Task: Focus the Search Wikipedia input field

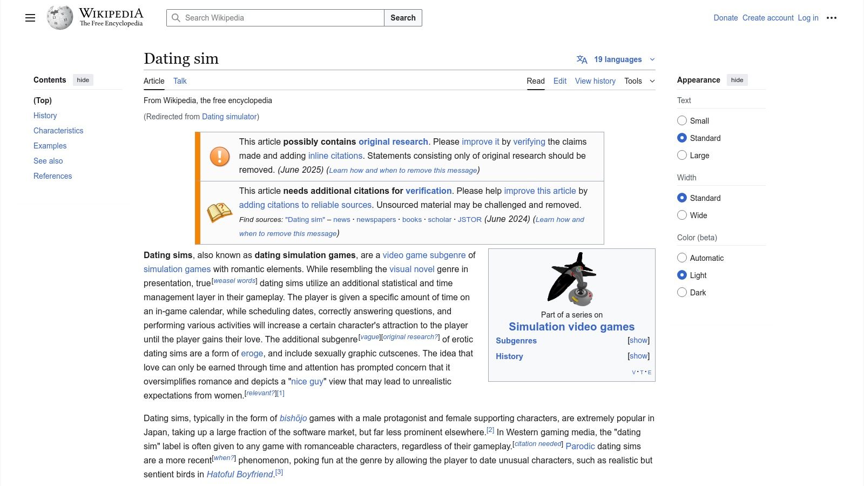Action: 275,18
